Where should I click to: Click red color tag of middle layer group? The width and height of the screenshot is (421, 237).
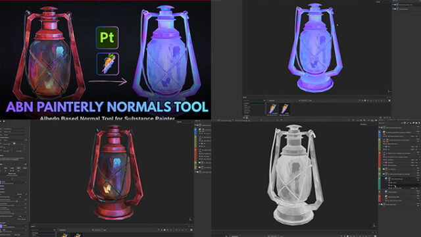pyautogui.click(x=380, y=159)
